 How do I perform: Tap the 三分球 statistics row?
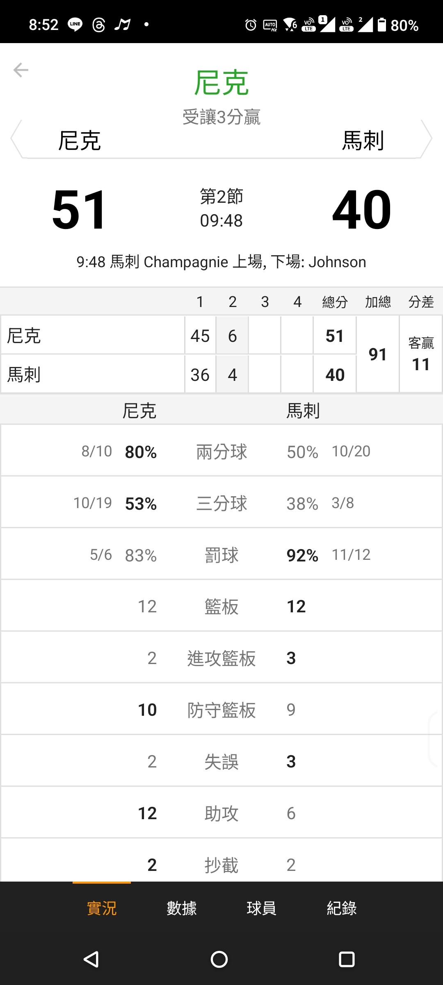221,503
